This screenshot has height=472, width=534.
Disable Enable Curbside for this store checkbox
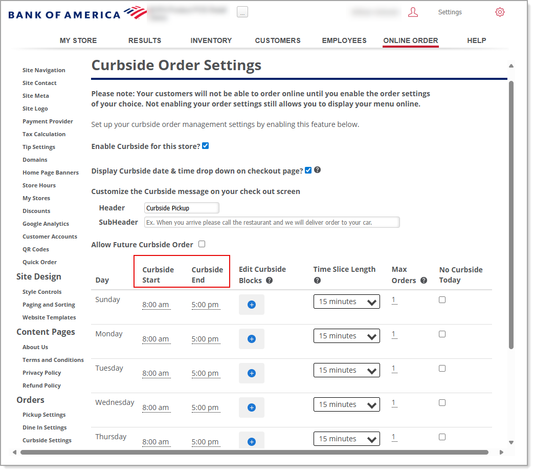[206, 146]
